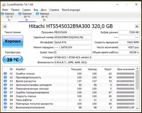The width and height of the screenshot is (142, 113).
Task: Click the next disk arrow button
Action: tap(137, 26)
